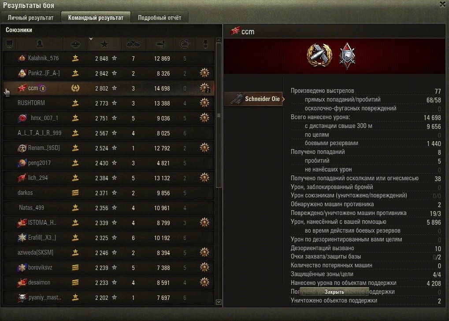Sort by respawns circular arrow icon
The height and width of the screenshot is (321, 449).
(185, 44)
